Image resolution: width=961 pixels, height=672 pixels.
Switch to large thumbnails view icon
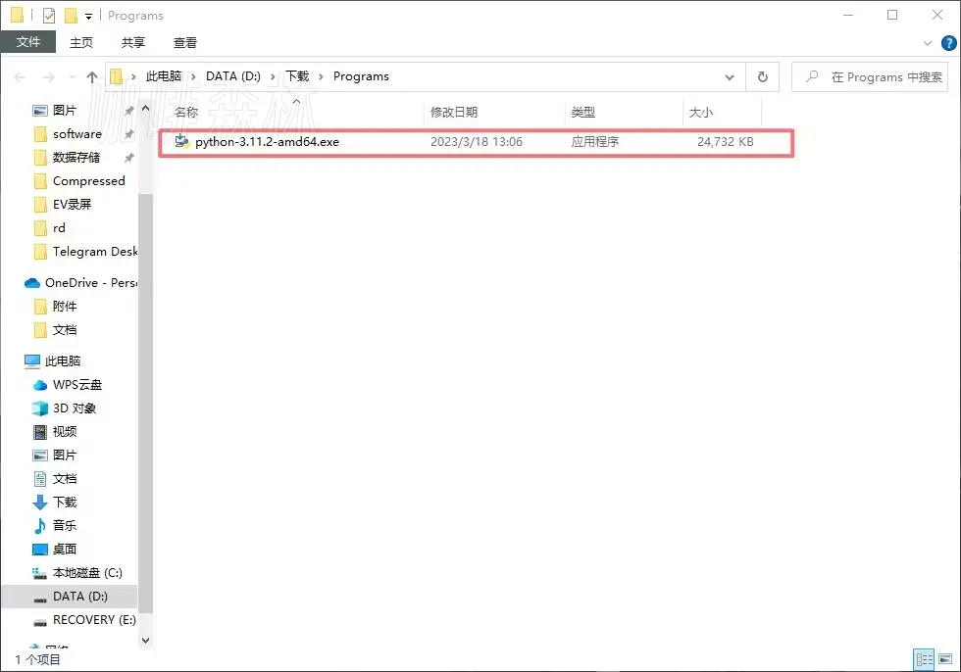coord(945,659)
